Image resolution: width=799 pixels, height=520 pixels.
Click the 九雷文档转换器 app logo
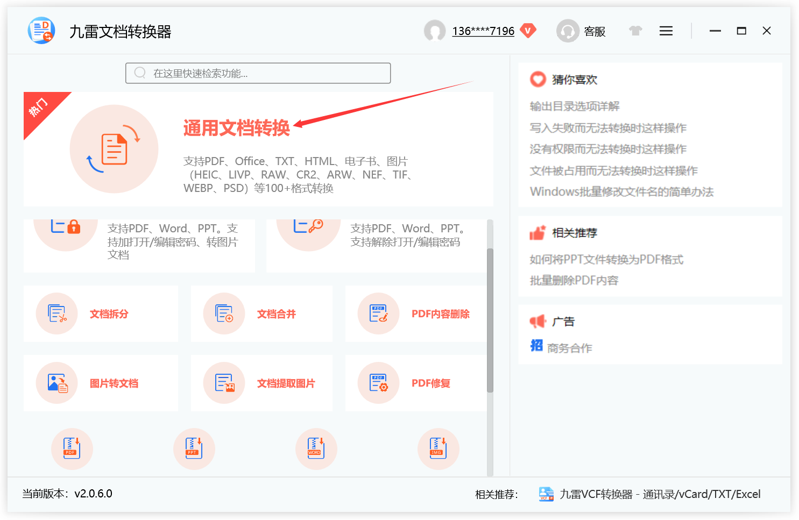click(41, 31)
